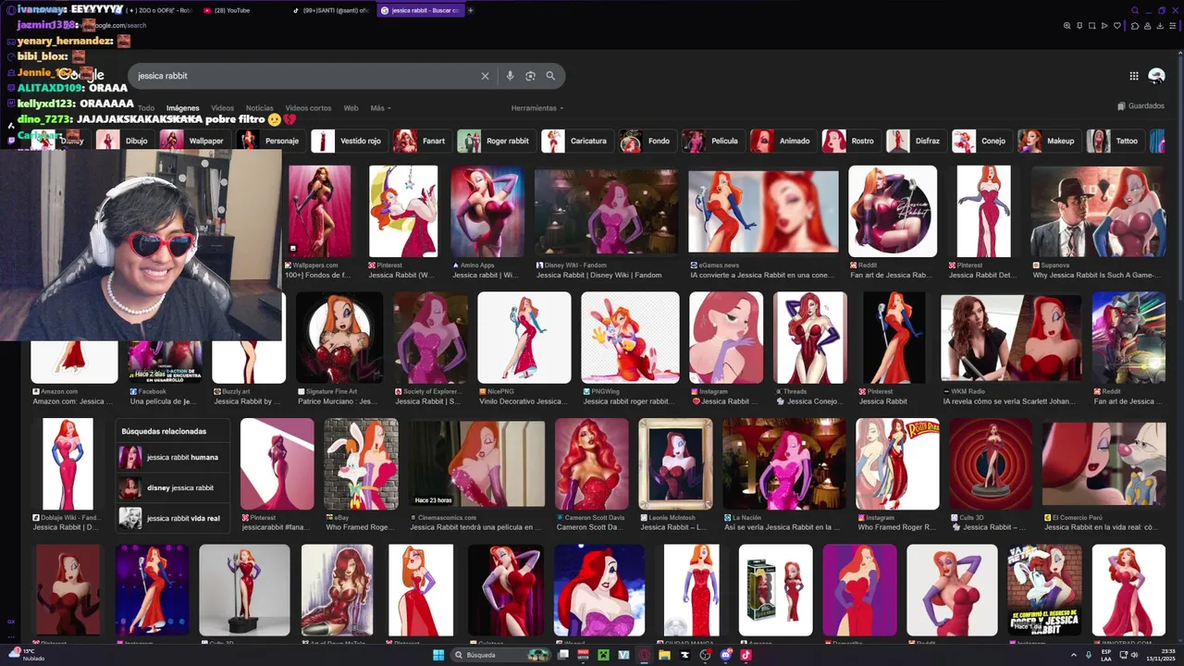The width and height of the screenshot is (1184, 666).
Task: Apply the Fanart filter chip
Action: tap(421, 141)
